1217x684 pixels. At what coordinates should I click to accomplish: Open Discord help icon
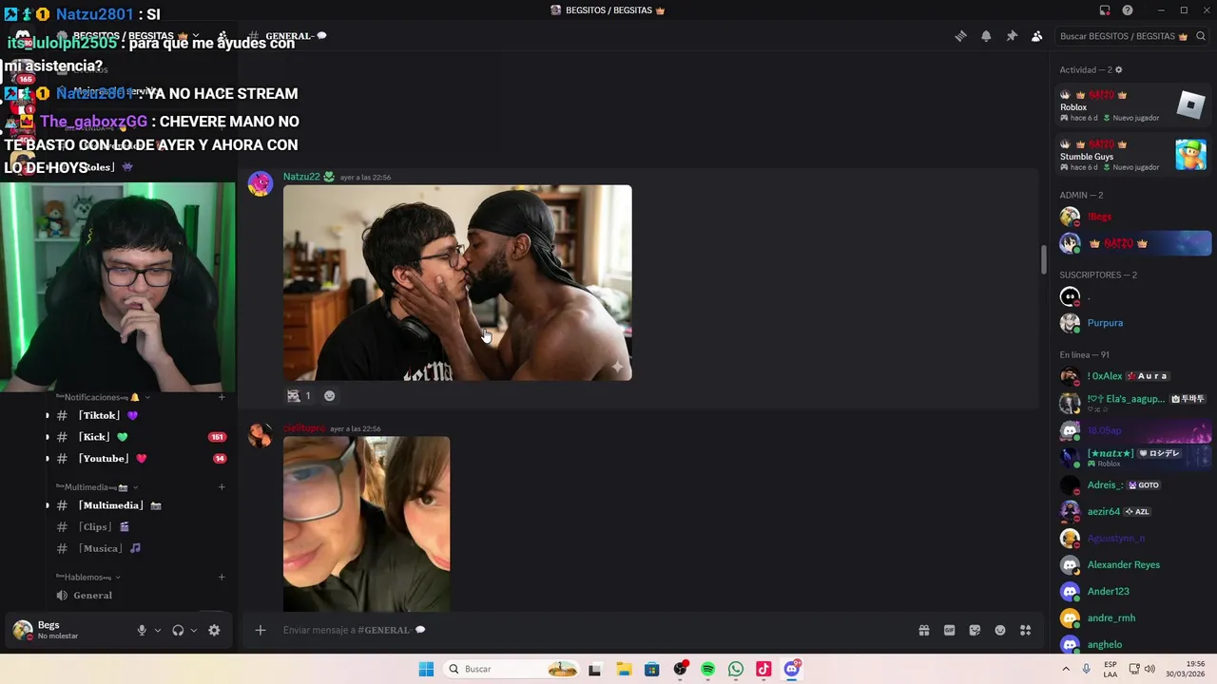(1128, 10)
